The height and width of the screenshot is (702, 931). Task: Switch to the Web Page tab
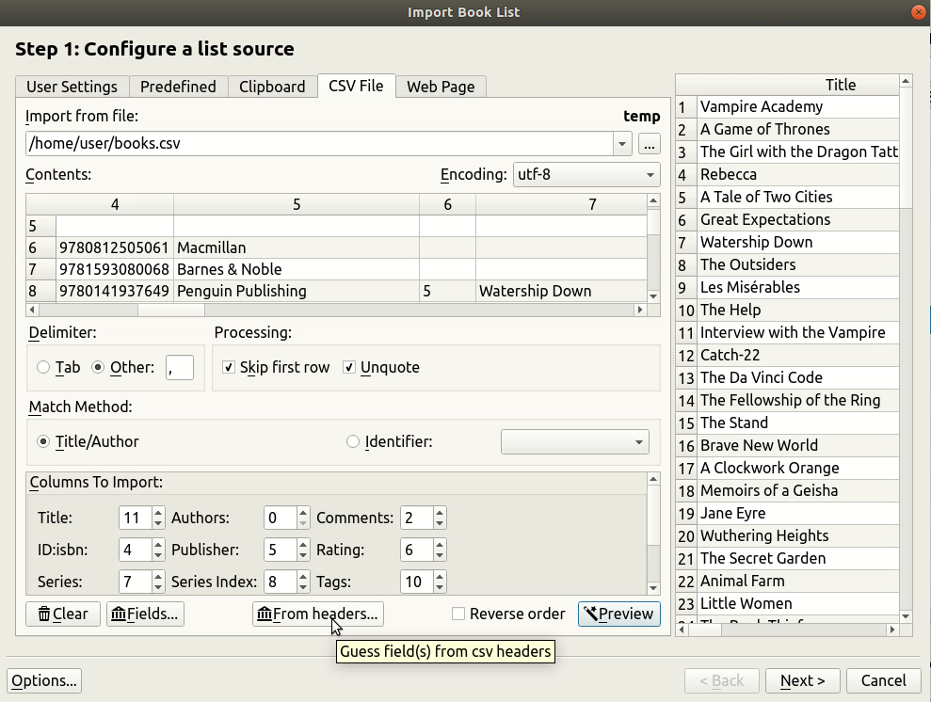[x=440, y=87]
